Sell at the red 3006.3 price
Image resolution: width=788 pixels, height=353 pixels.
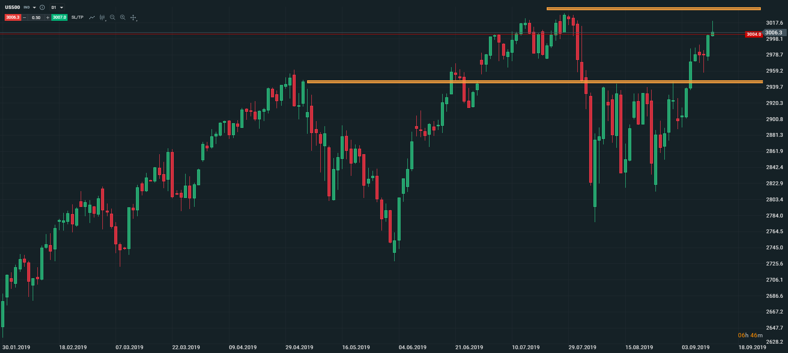coord(13,17)
